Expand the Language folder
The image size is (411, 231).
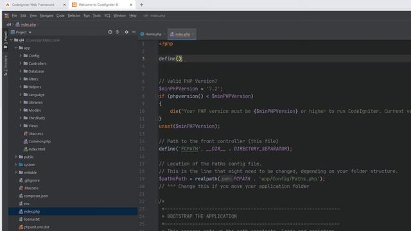21,94
